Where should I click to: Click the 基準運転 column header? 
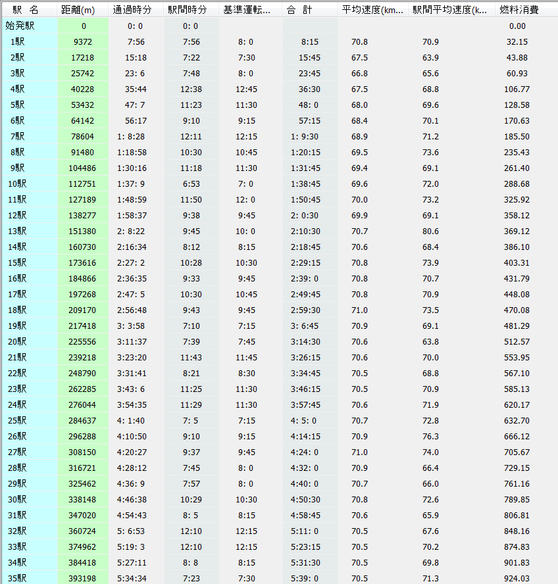251,10
